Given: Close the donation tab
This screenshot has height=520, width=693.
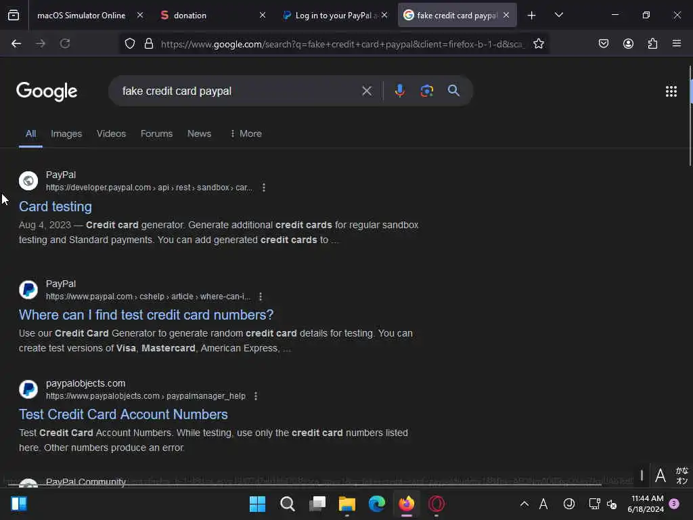Looking at the screenshot, I should point(263,15).
